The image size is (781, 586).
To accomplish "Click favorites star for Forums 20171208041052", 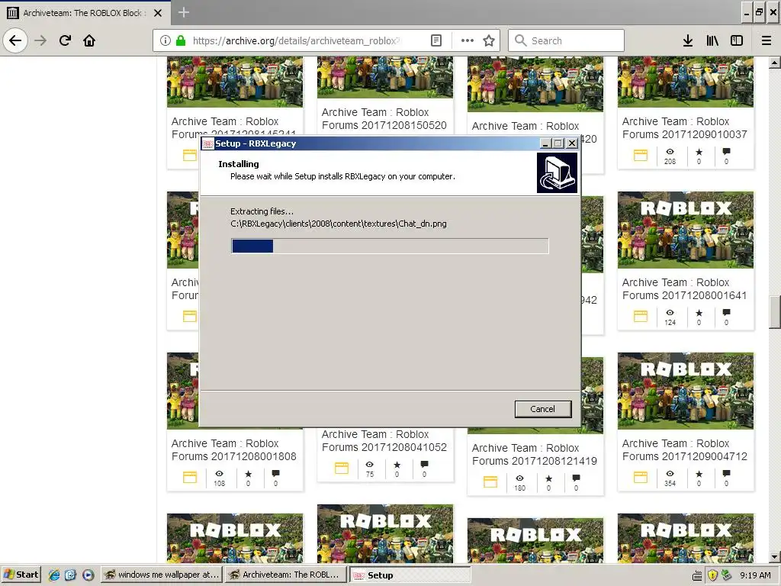I will tap(397, 465).
